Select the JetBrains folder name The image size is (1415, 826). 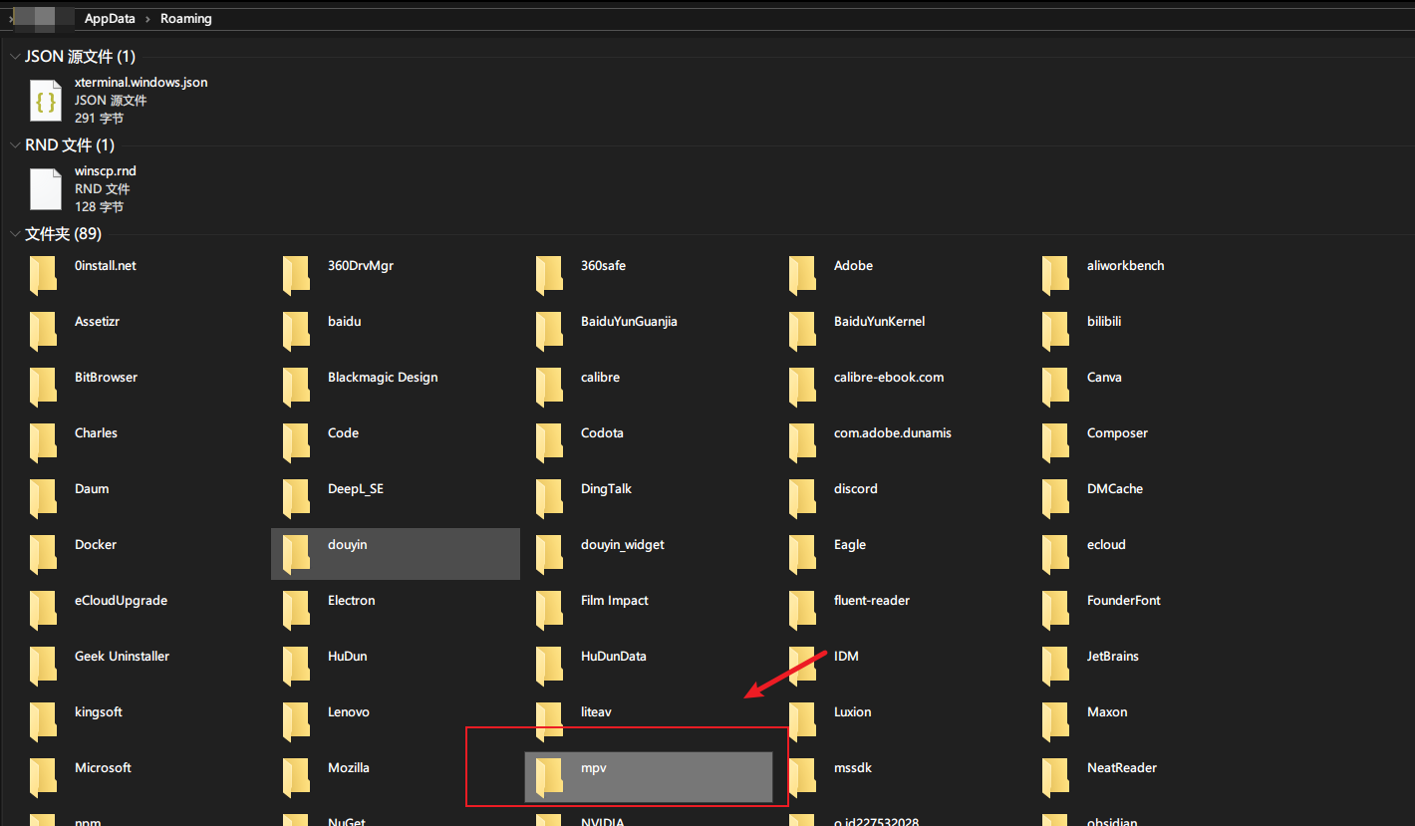click(x=1113, y=657)
